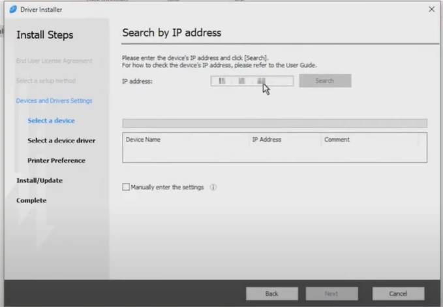
Task: Focus the IP address input field
Action: click(x=251, y=81)
